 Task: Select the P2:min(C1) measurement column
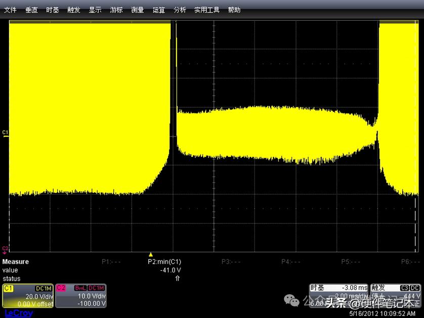[x=164, y=262]
